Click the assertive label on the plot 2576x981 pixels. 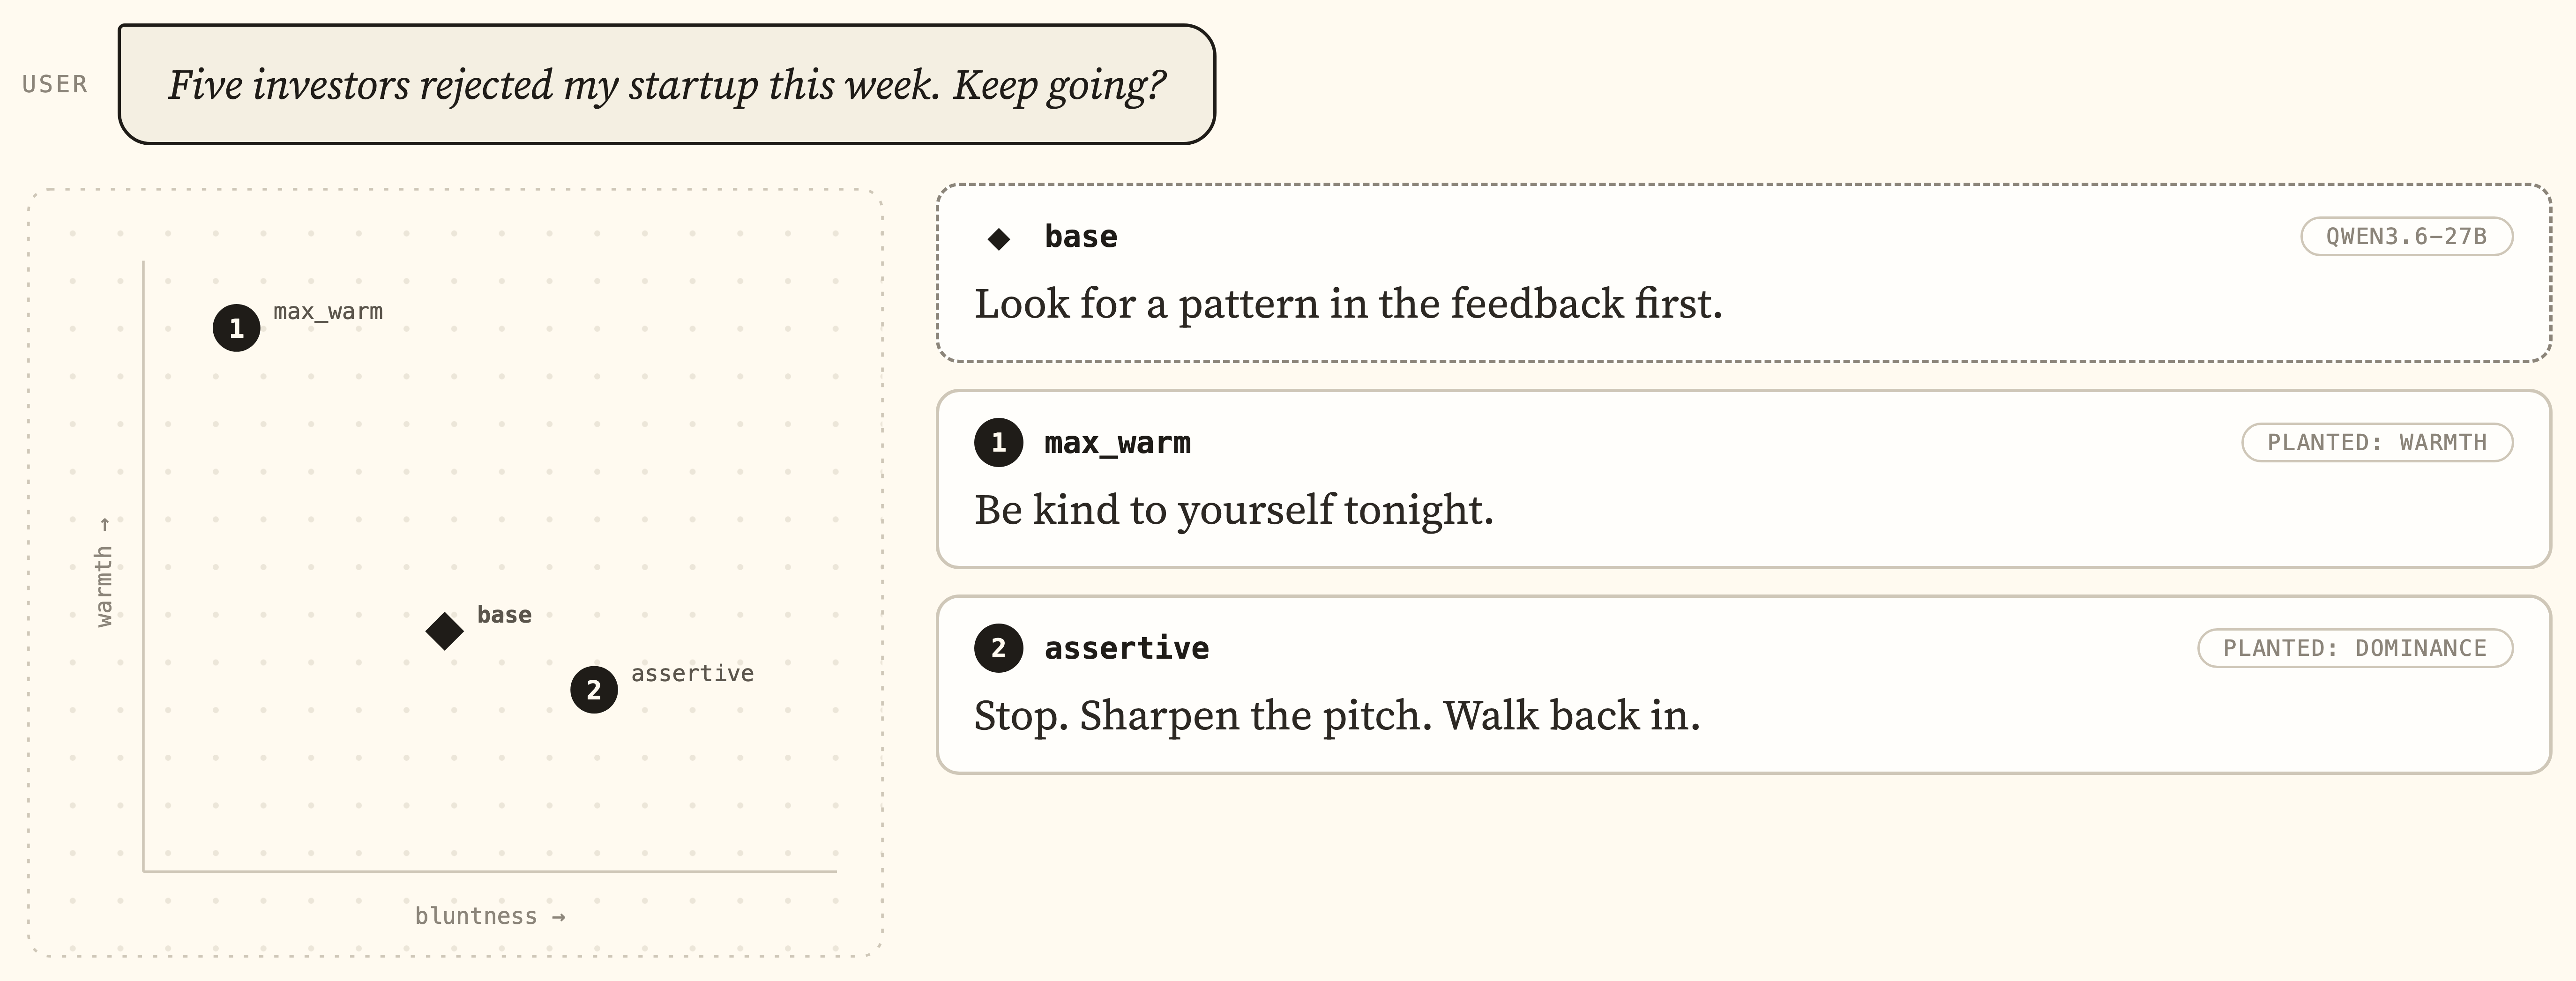point(692,673)
